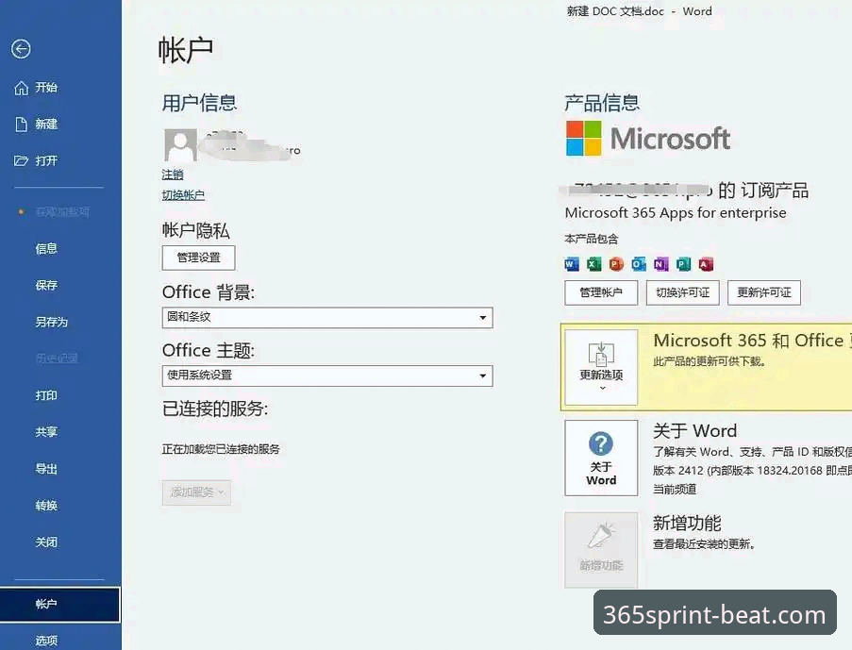Select 另存为 in the sidebar
The image size is (852, 650).
click(x=52, y=322)
